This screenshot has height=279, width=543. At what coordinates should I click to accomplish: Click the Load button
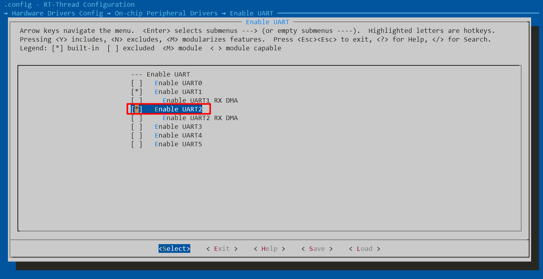point(365,248)
